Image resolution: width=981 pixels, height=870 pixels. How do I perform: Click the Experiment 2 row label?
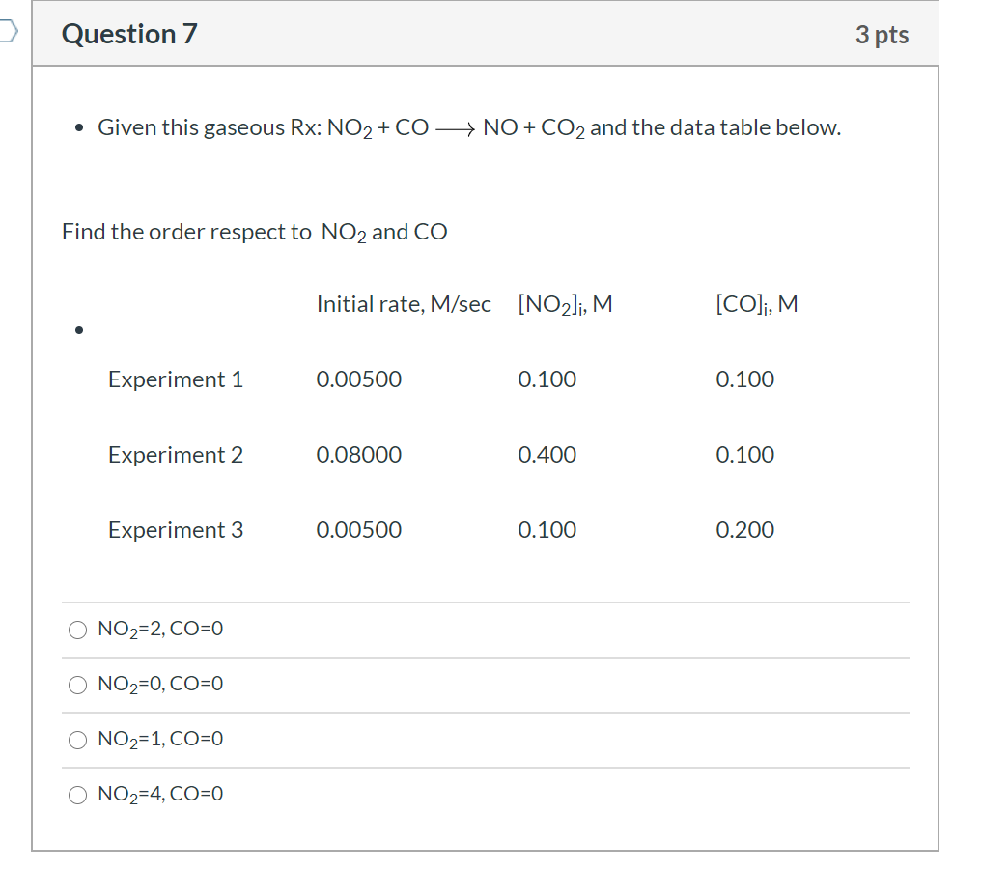click(175, 455)
